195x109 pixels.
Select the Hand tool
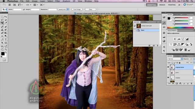(2, 49)
